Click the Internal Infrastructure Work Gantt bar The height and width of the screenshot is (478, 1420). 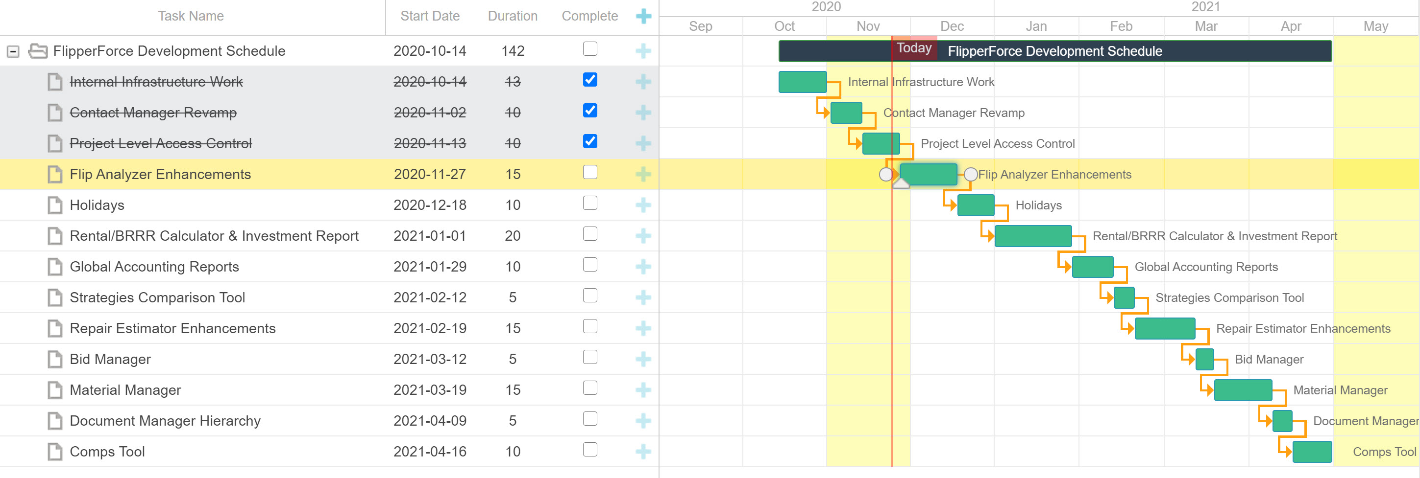pyautogui.click(x=803, y=82)
